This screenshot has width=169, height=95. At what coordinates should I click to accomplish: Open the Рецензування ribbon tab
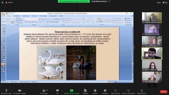click(x=53, y=16)
